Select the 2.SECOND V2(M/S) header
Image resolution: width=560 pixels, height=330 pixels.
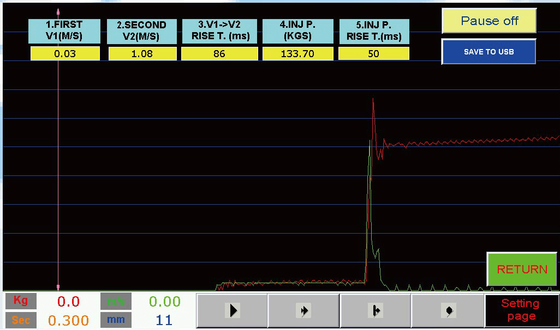[x=142, y=31]
